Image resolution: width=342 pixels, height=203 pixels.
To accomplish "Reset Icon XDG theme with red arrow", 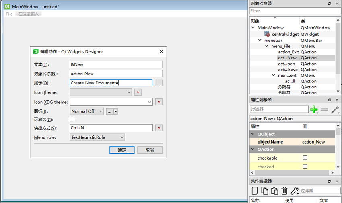I will click(x=159, y=102).
